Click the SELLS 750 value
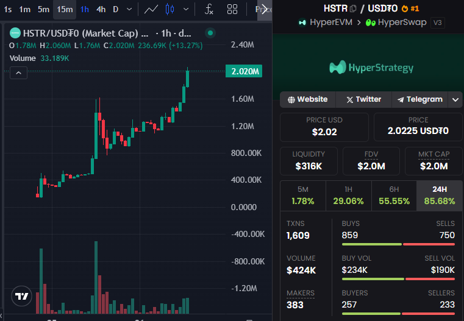Screen dimensions: 464x321 coord(447,235)
